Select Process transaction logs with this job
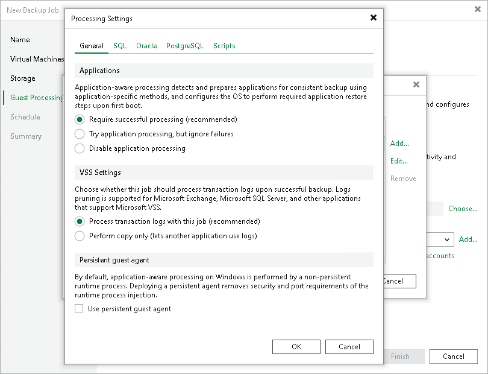Viewport: 488px width, 374px height. tap(80, 221)
